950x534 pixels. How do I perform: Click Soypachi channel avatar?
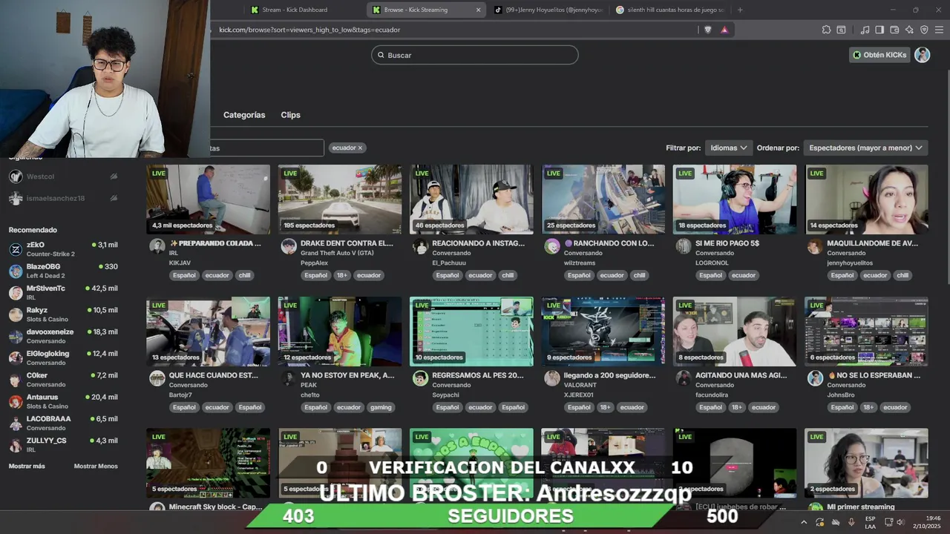tap(420, 378)
